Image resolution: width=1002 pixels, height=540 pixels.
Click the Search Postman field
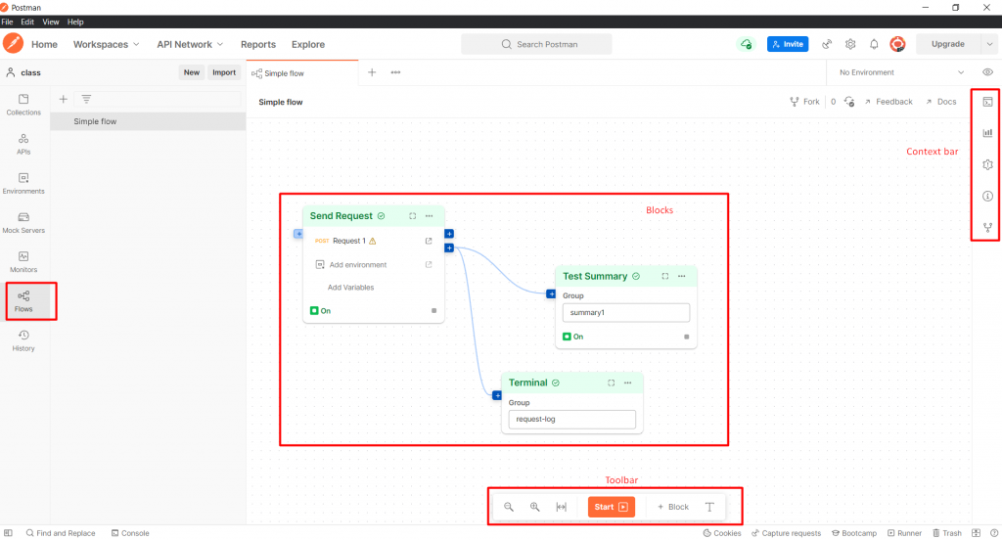537,44
